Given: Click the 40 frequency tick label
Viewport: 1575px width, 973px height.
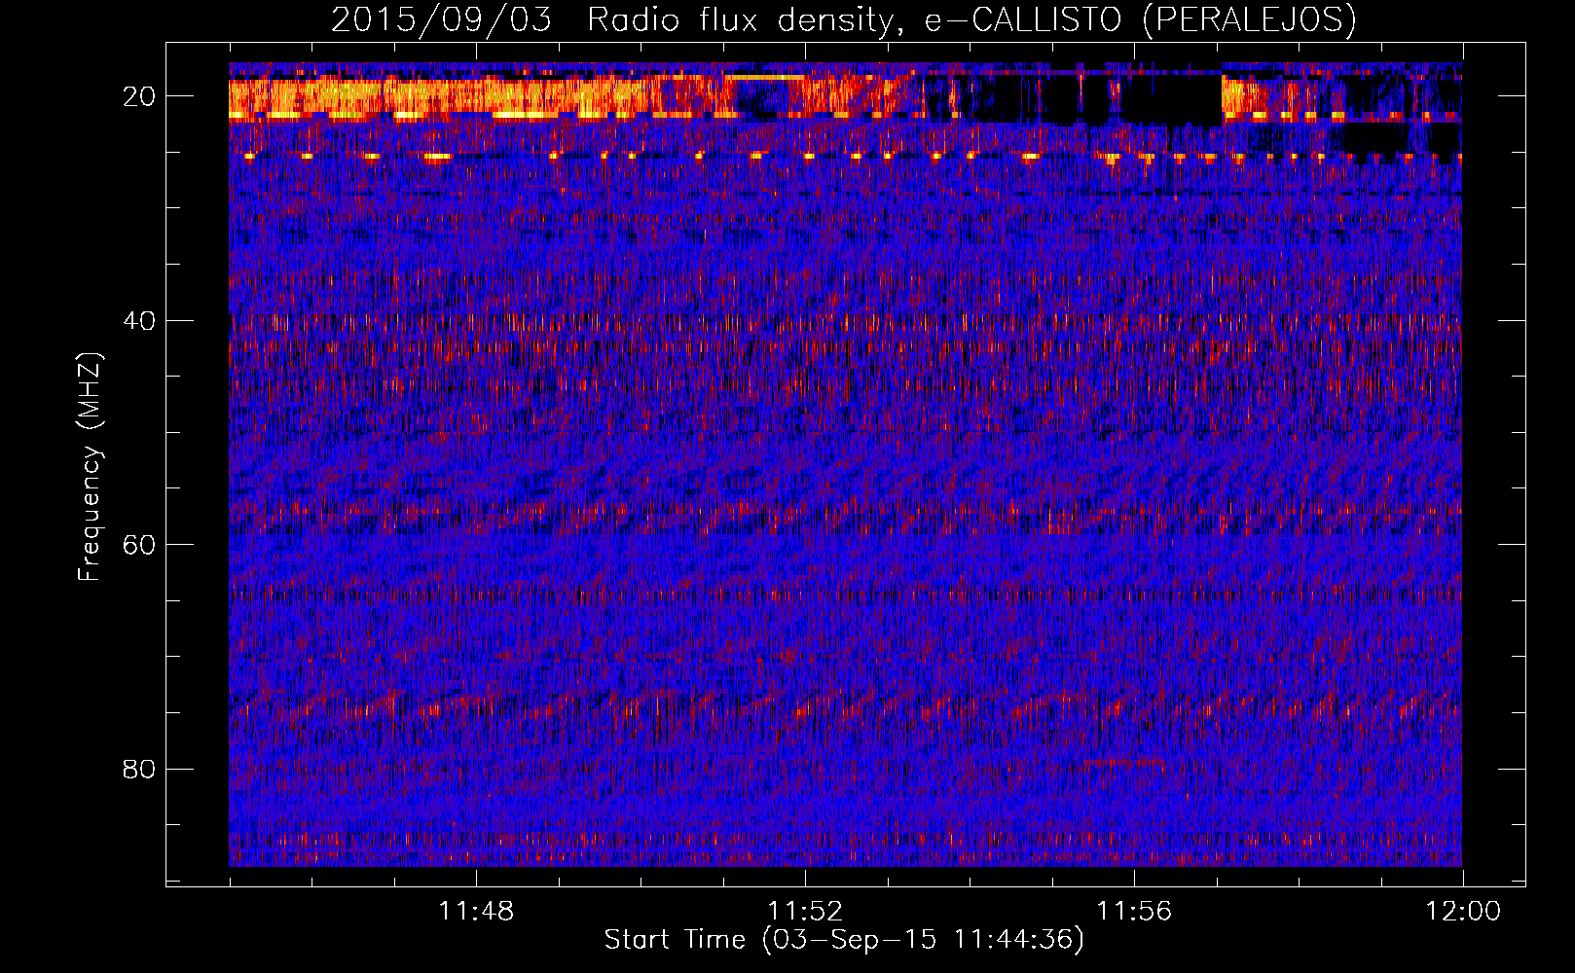Looking at the screenshot, I should point(140,321).
